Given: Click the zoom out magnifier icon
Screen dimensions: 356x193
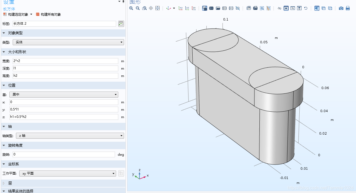Looking at the screenshot, I should pyautogui.click(x=138, y=8).
